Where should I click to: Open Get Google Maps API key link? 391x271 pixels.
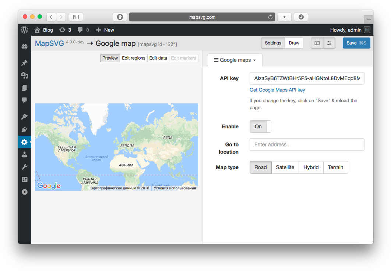click(277, 90)
